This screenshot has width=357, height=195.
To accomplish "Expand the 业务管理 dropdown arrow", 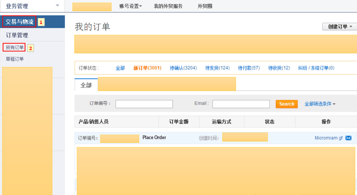I will [57, 6].
